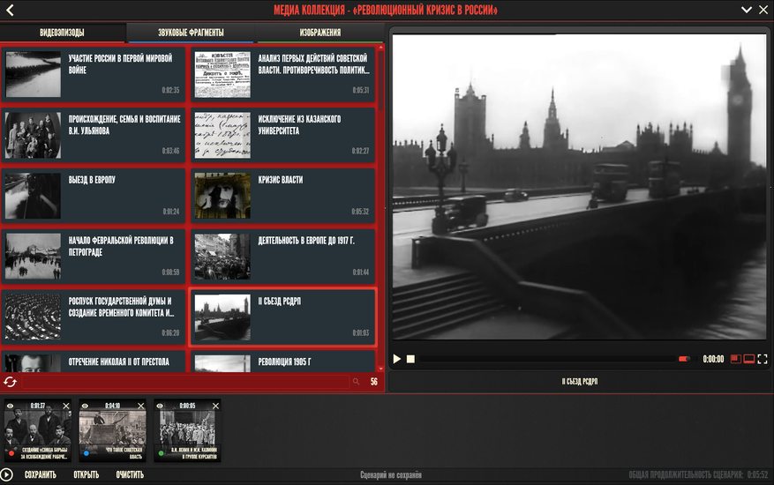This screenshot has width=774, height=485.
Task: Open the Звуковые фрагменты tab
Action: click(x=191, y=33)
